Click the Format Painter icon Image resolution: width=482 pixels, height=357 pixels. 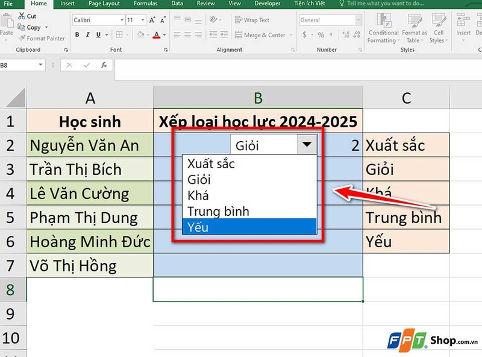click(x=23, y=38)
